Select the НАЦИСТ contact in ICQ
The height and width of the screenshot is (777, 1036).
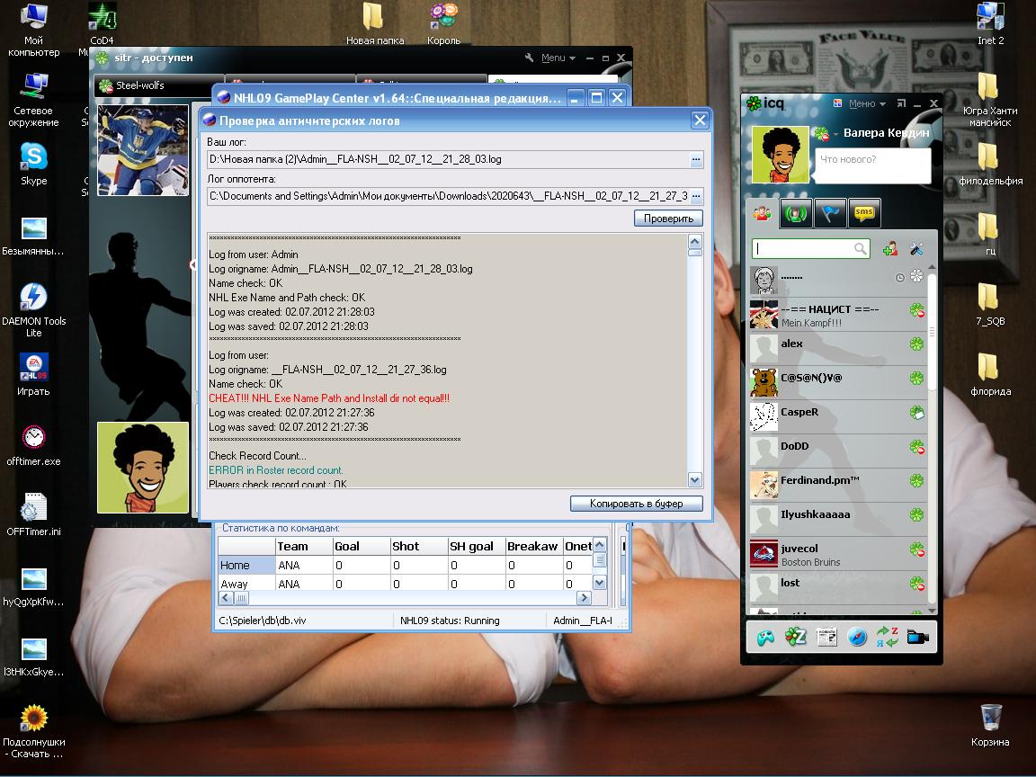coord(837,315)
